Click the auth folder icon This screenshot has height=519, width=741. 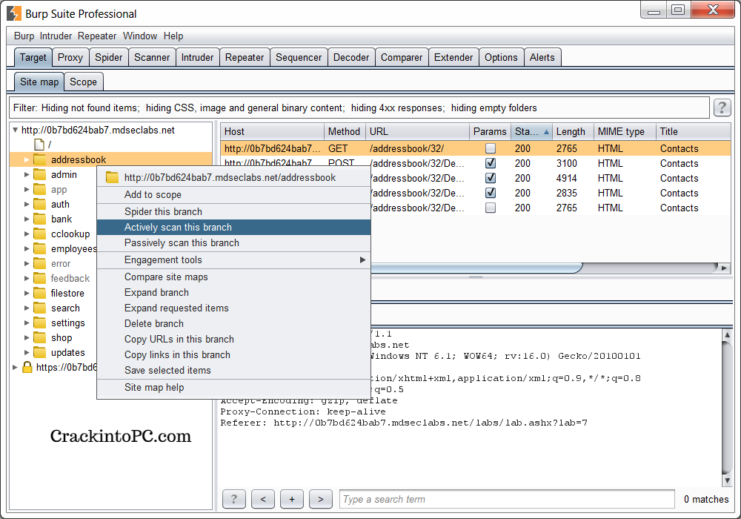coord(40,204)
